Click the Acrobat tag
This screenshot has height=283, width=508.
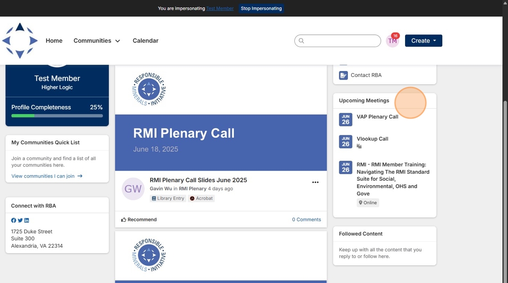(201, 198)
